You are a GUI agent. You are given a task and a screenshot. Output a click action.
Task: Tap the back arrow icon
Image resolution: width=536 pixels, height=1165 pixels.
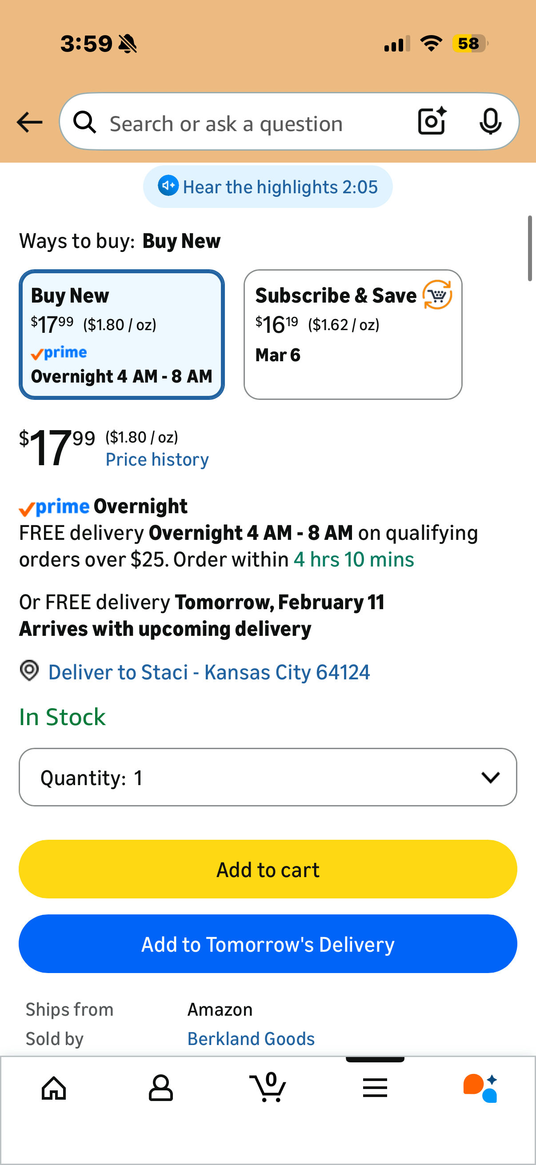click(29, 122)
